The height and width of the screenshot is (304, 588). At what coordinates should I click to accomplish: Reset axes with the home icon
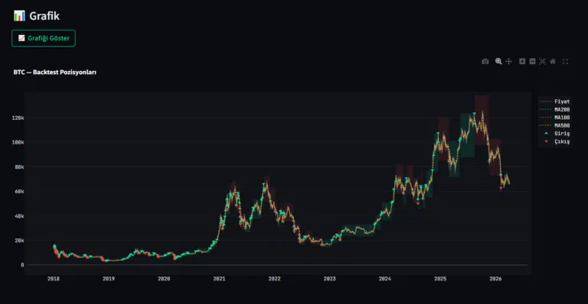(553, 61)
